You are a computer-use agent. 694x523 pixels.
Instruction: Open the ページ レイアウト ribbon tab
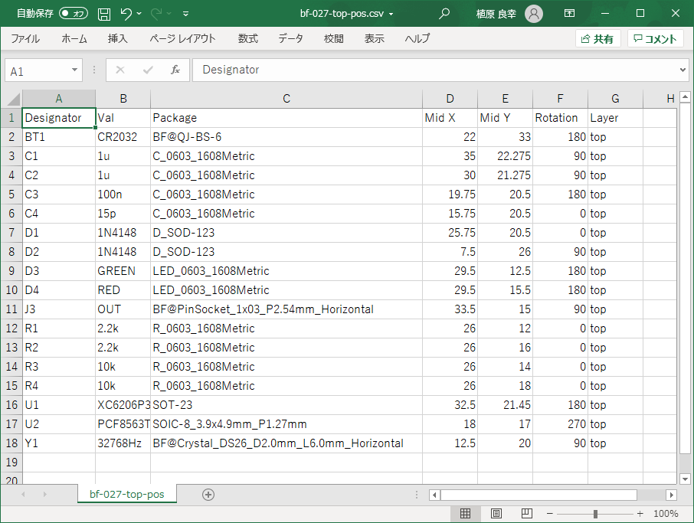click(x=182, y=38)
